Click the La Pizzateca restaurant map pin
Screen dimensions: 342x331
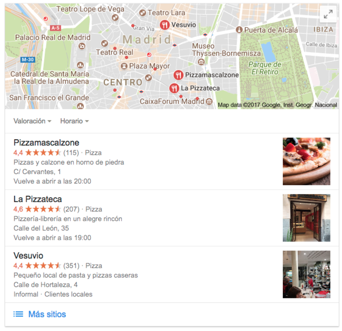click(x=174, y=88)
